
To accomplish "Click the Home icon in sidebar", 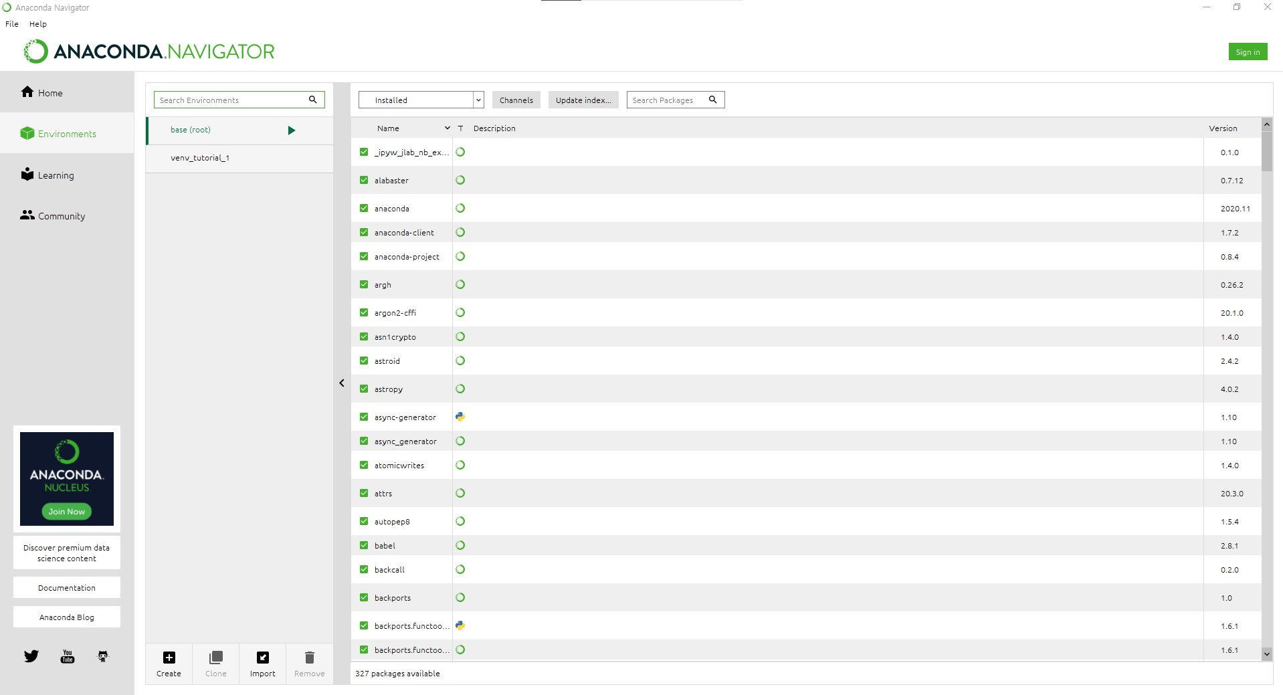I will tap(27, 92).
